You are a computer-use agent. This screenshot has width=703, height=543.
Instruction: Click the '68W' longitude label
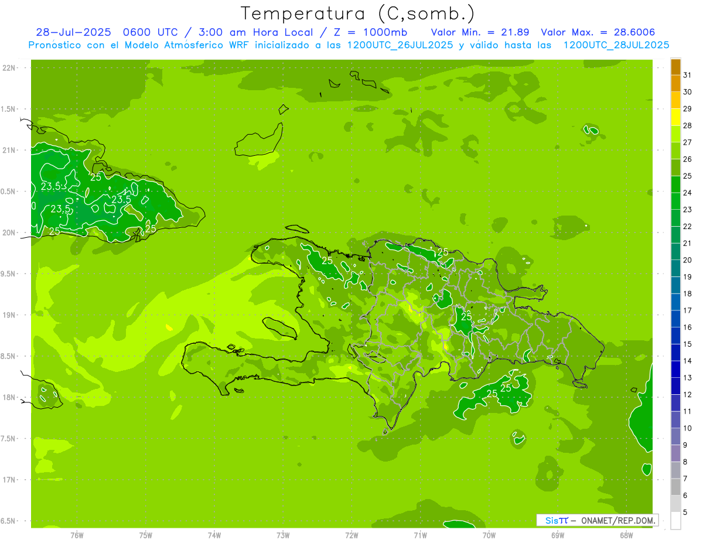(x=626, y=535)
